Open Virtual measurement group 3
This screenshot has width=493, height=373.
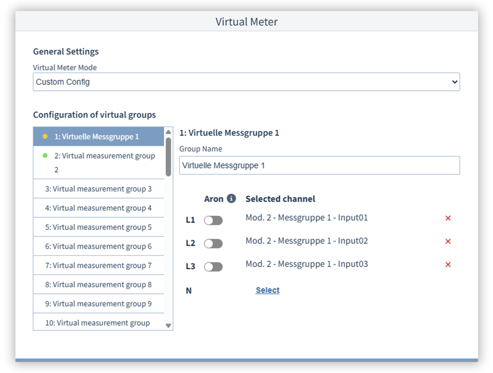click(99, 189)
